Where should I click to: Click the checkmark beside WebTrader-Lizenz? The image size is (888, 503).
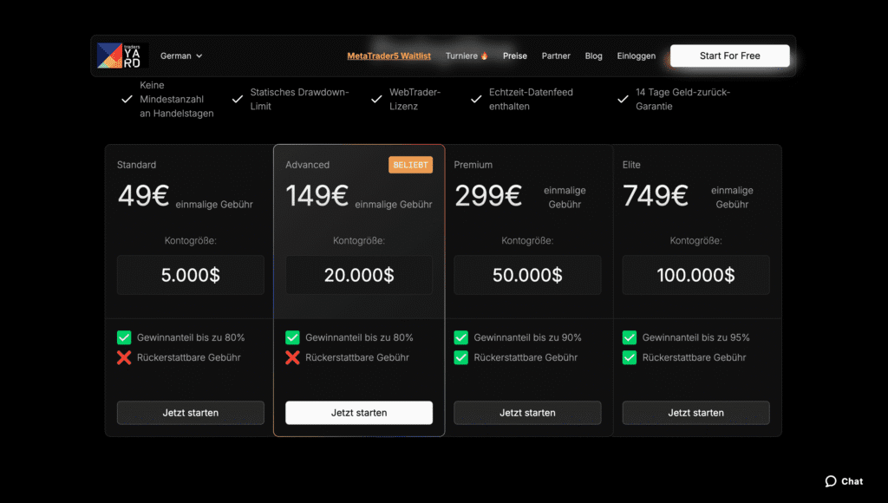tap(378, 98)
